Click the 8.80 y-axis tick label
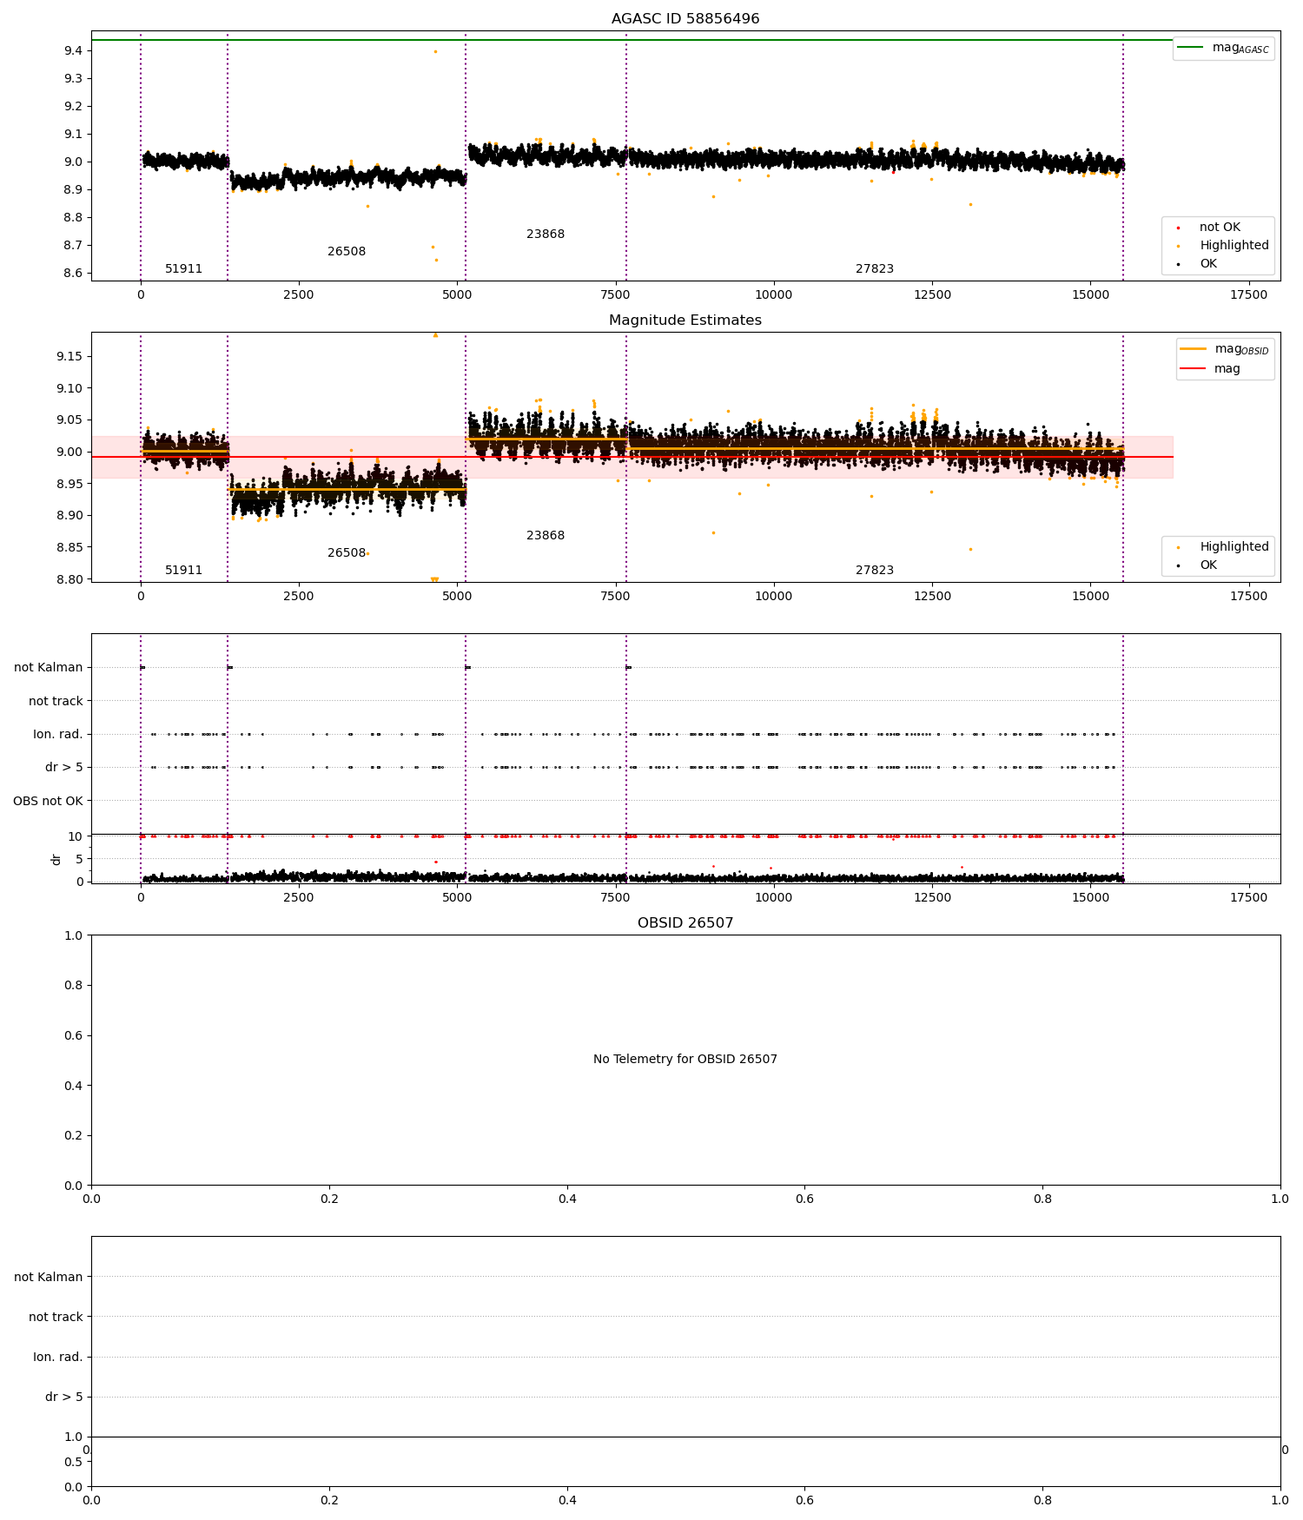Screen dimensions: 1303x1520 click(69, 580)
